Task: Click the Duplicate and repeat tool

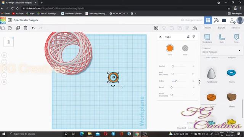Action: click(x=18, y=28)
